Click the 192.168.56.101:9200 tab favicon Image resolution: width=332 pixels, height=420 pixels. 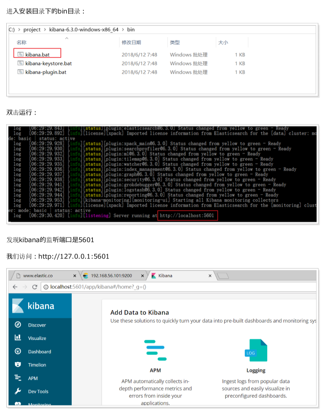coord(86,276)
